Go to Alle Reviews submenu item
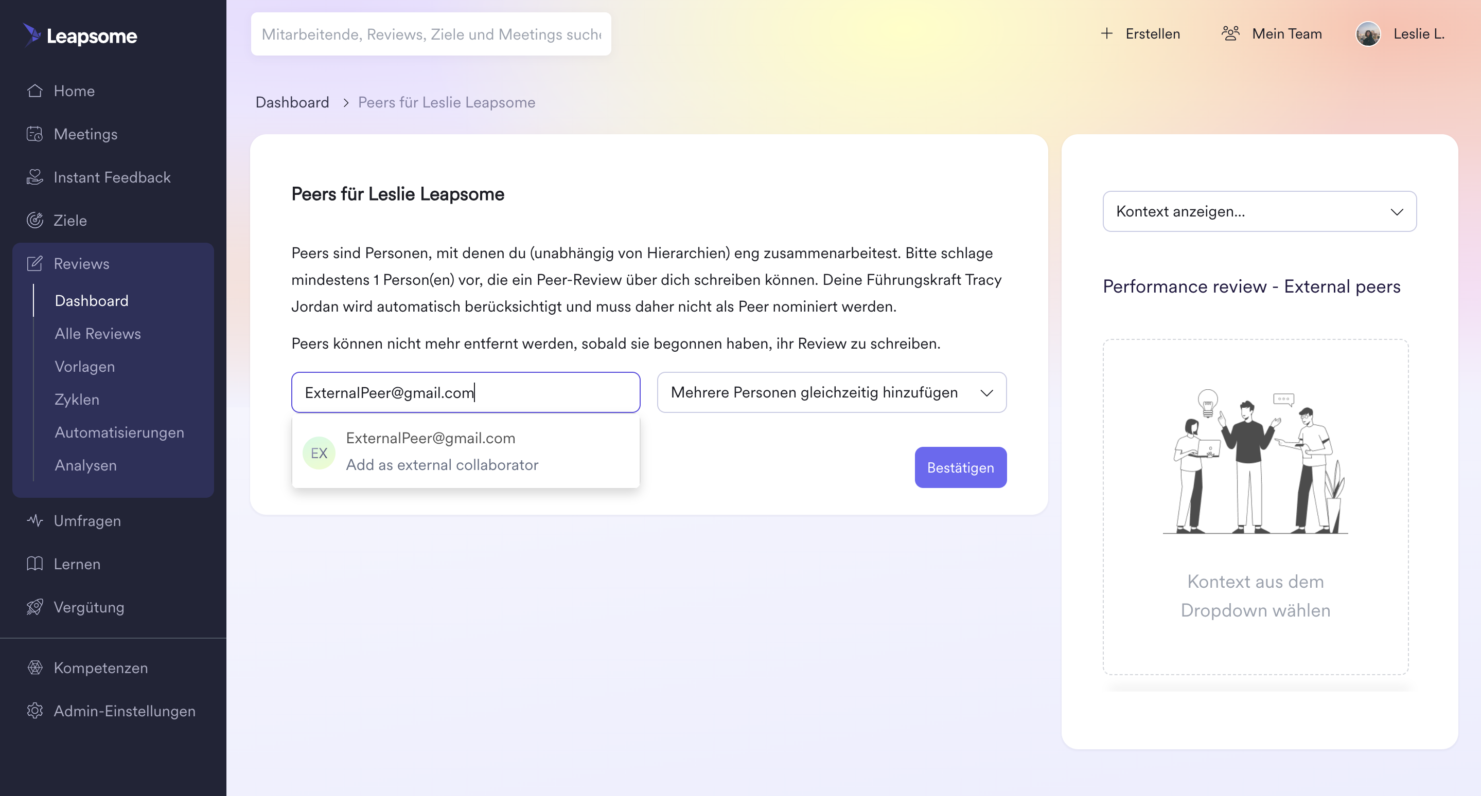Screen dimensions: 1481x796 point(98,333)
